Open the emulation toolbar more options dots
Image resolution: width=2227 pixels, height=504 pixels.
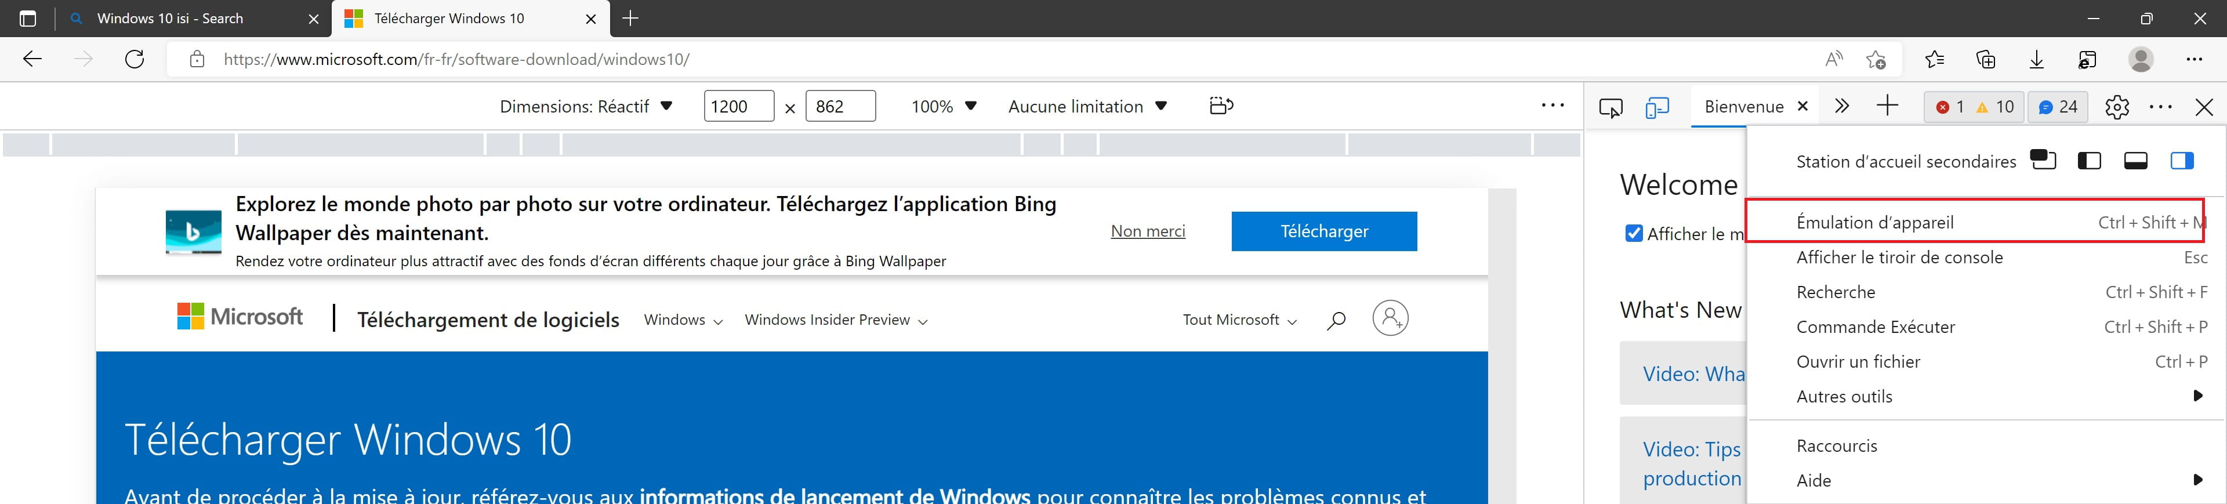(1553, 106)
